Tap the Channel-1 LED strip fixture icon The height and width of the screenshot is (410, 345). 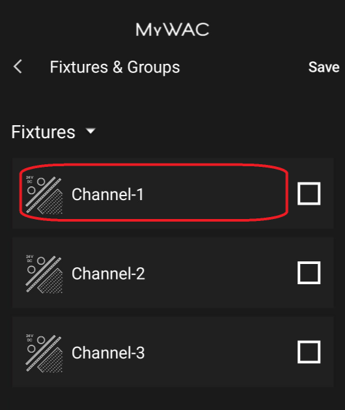(x=44, y=195)
